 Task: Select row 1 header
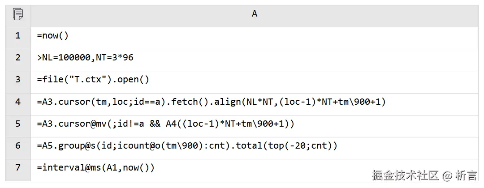click(x=18, y=36)
